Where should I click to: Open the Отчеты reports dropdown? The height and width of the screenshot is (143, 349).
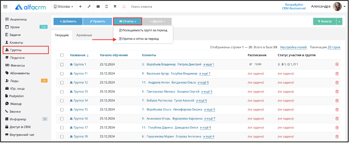[x=128, y=22]
